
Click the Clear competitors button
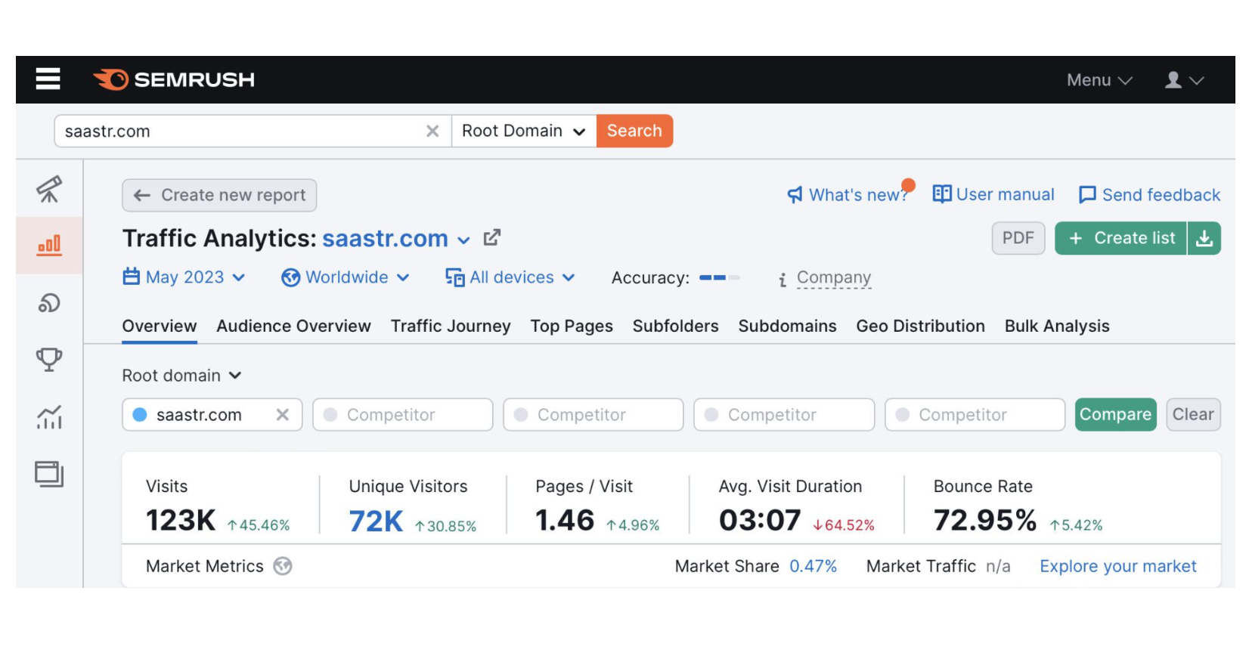coord(1193,415)
